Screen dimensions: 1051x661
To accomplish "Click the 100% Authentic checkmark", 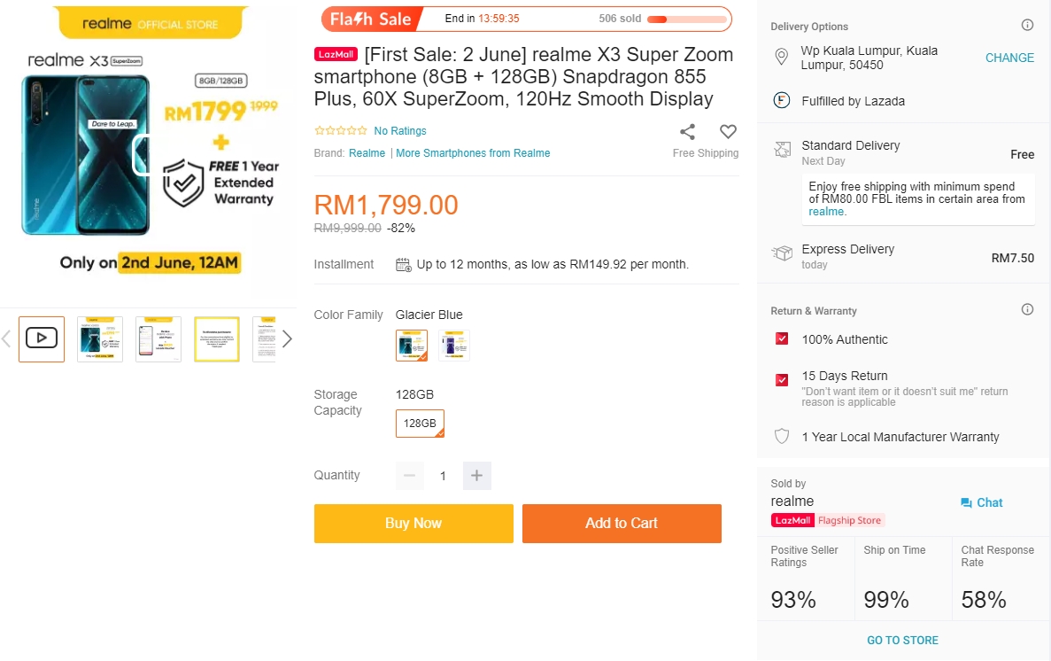I will (x=782, y=339).
